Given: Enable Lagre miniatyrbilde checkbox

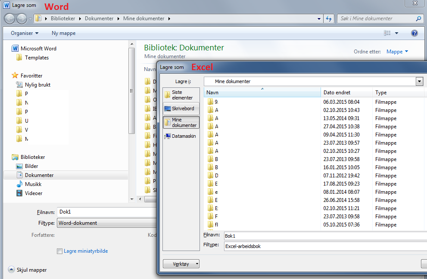Looking at the screenshot, I should [x=59, y=251].
